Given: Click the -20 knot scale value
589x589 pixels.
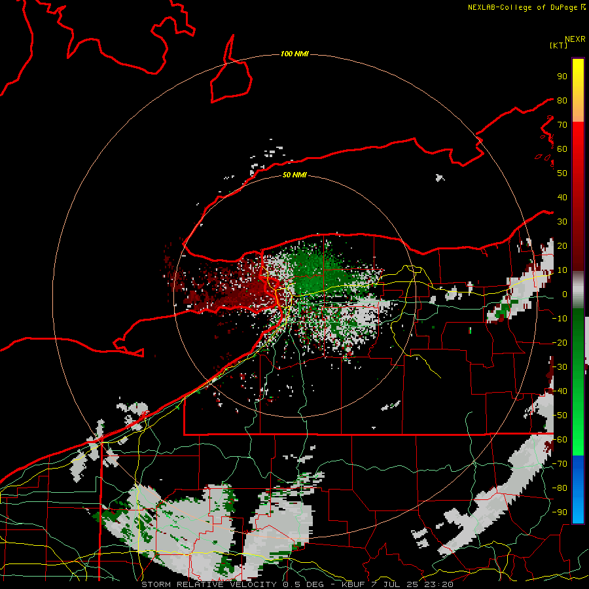Looking at the screenshot, I should pyautogui.click(x=560, y=342).
